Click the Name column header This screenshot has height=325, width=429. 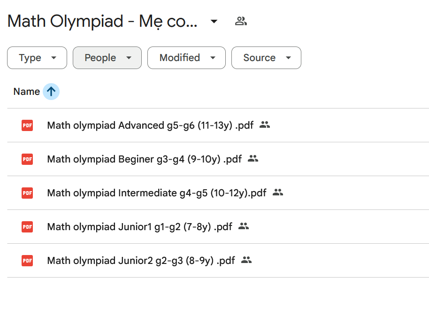[26, 92]
